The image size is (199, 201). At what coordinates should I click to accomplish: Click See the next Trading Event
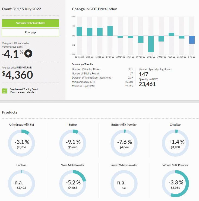pos(24,89)
